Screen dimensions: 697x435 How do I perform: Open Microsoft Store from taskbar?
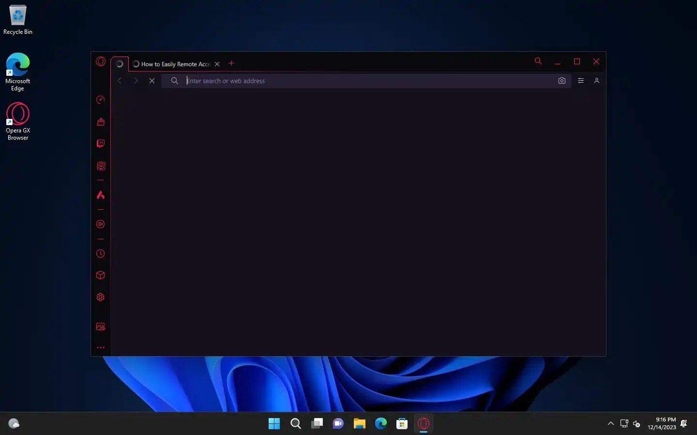pyautogui.click(x=402, y=424)
